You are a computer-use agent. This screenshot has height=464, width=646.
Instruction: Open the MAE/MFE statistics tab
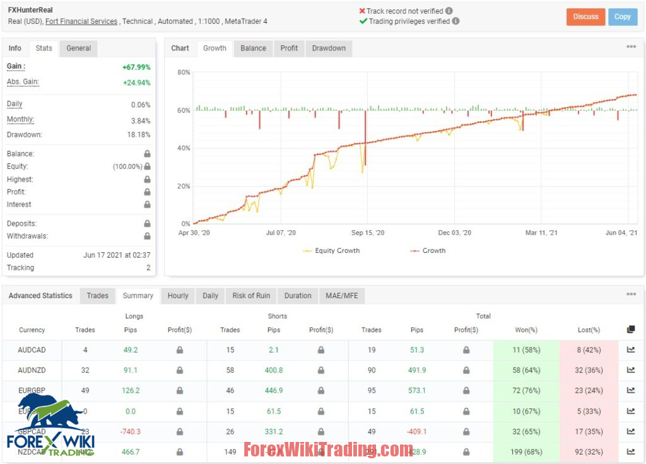click(342, 296)
